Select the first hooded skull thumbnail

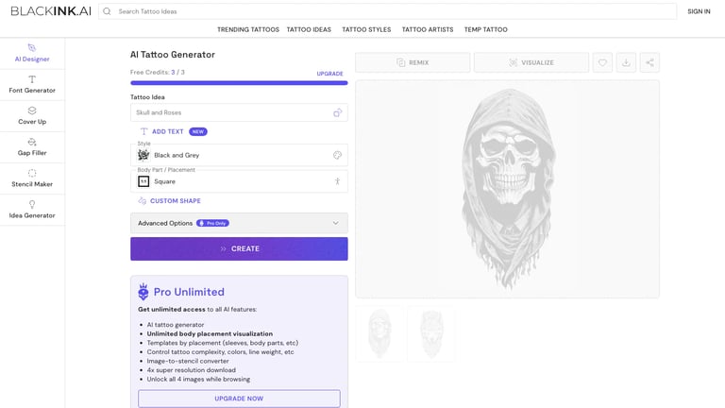click(379, 333)
